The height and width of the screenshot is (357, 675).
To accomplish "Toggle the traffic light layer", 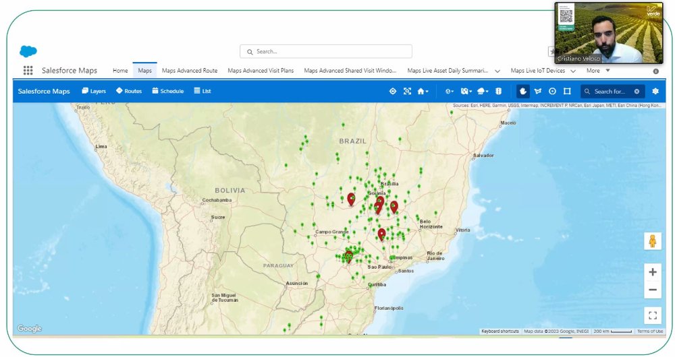I will click(499, 91).
